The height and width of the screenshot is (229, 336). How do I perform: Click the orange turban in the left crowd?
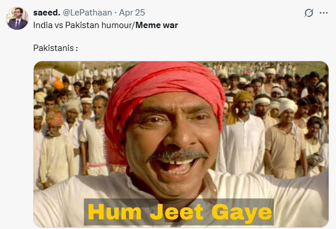58,83
